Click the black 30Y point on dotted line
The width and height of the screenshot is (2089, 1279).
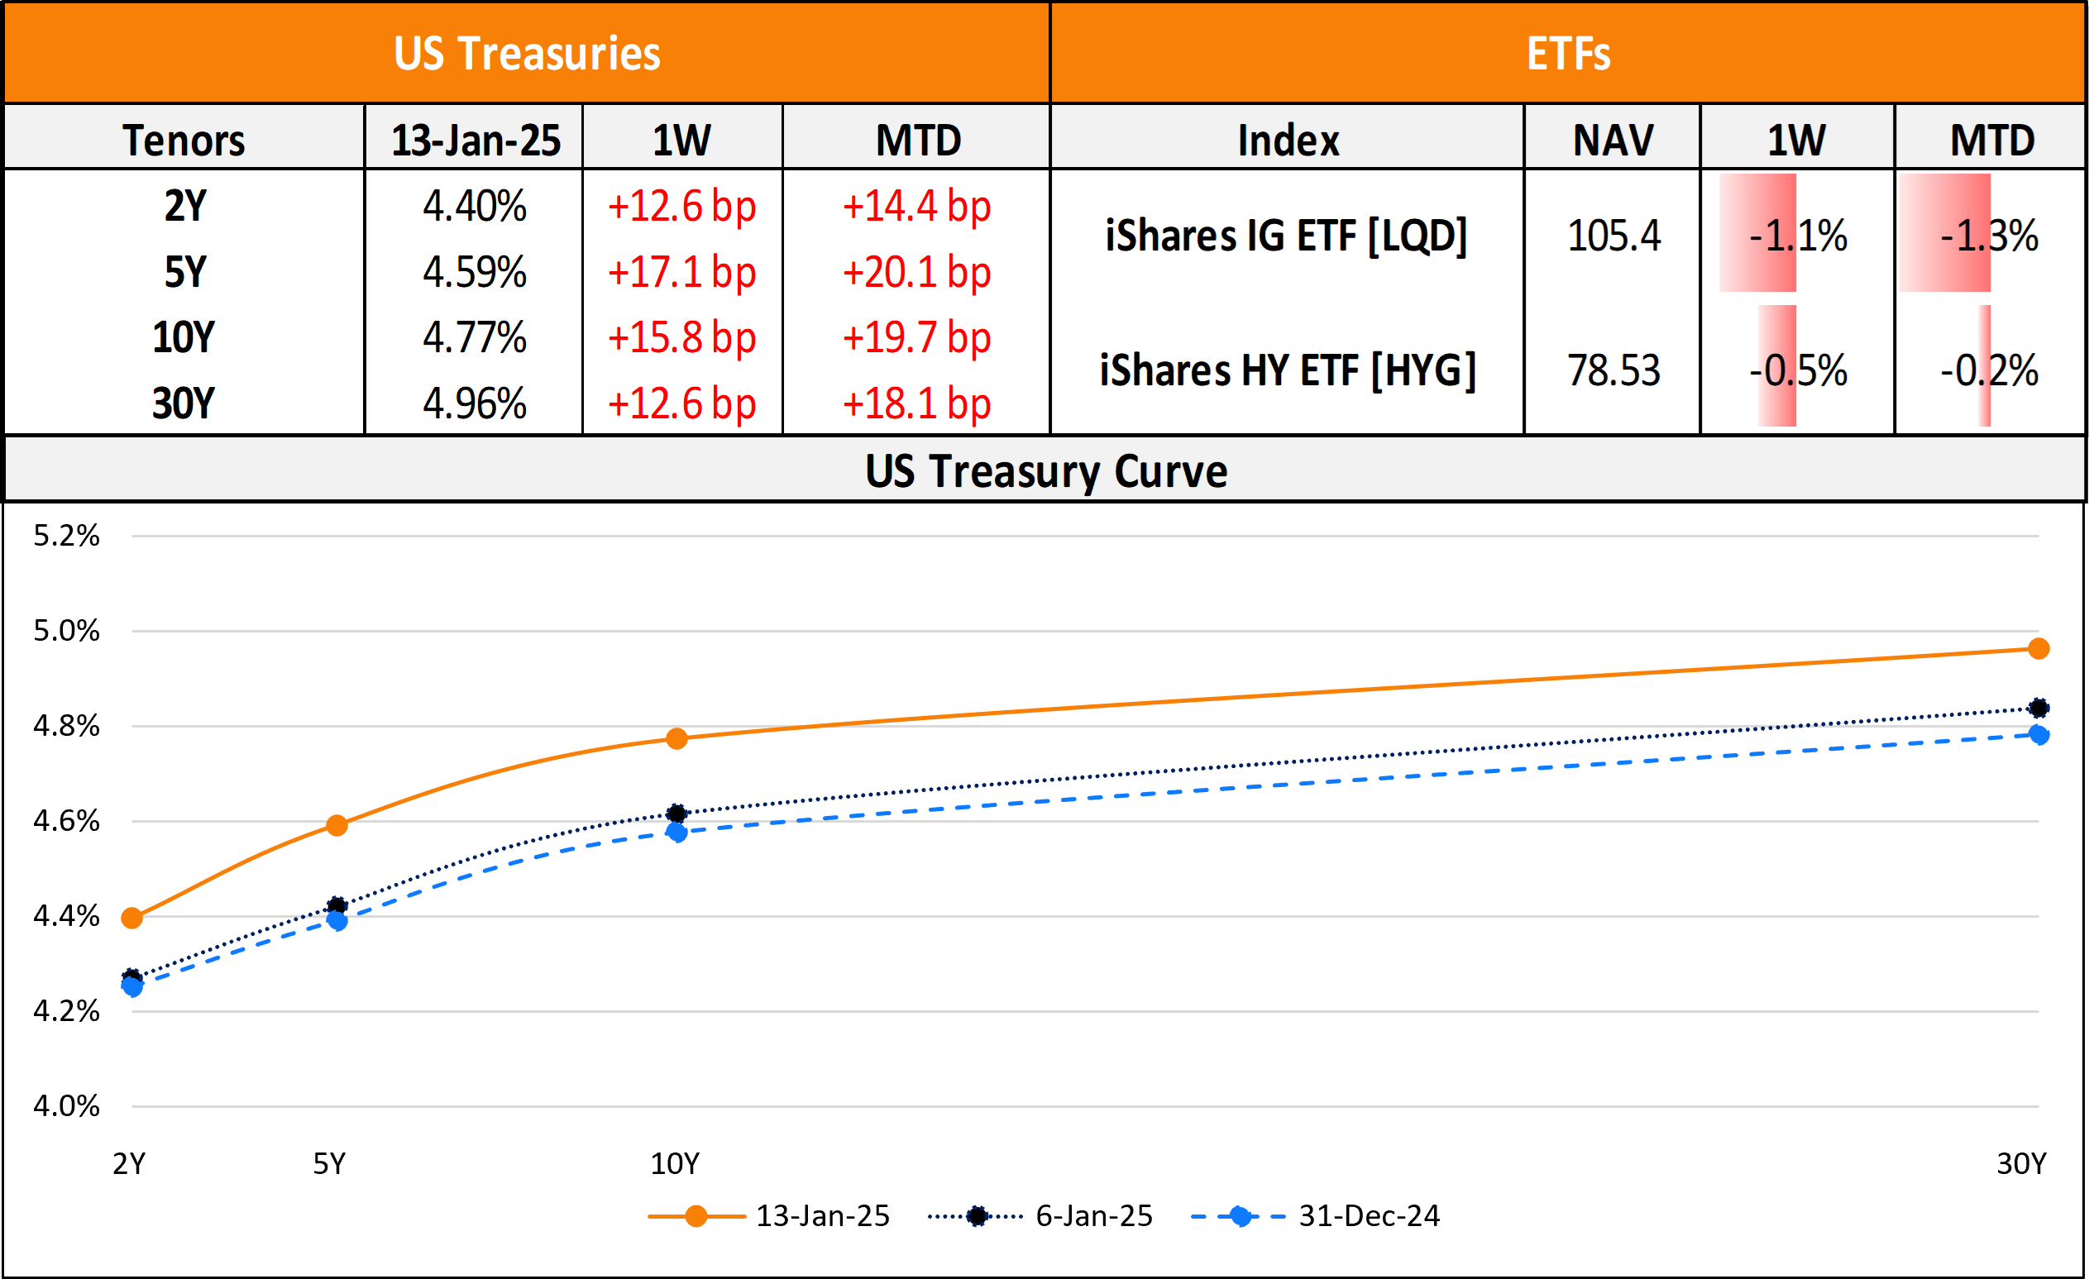point(2039,708)
